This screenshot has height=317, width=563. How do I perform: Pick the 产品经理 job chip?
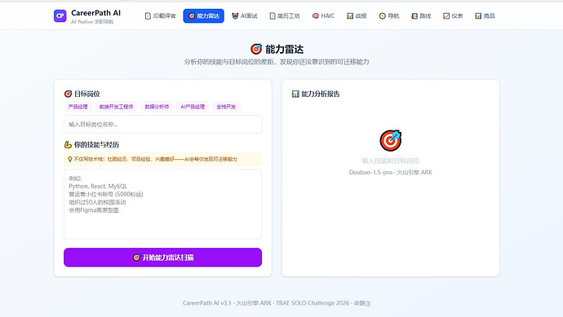click(78, 107)
